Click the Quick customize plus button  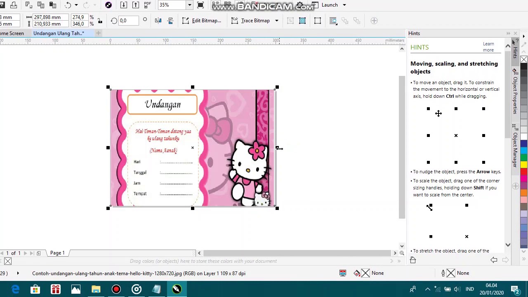(374, 21)
